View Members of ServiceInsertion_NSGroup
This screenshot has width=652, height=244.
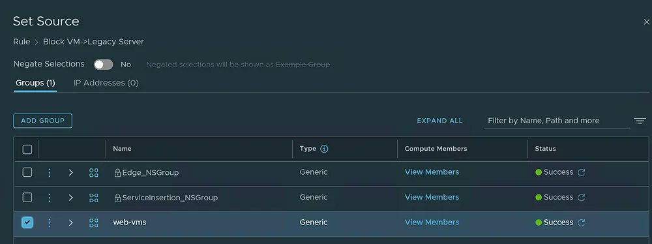click(x=432, y=197)
